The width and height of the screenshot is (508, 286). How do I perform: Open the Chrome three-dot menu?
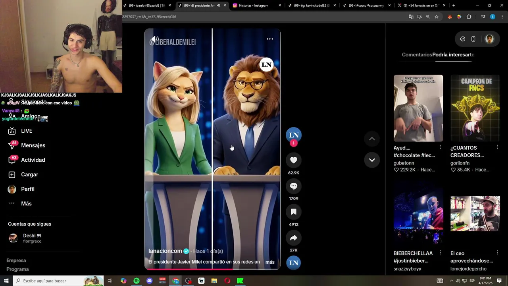pos(502,17)
